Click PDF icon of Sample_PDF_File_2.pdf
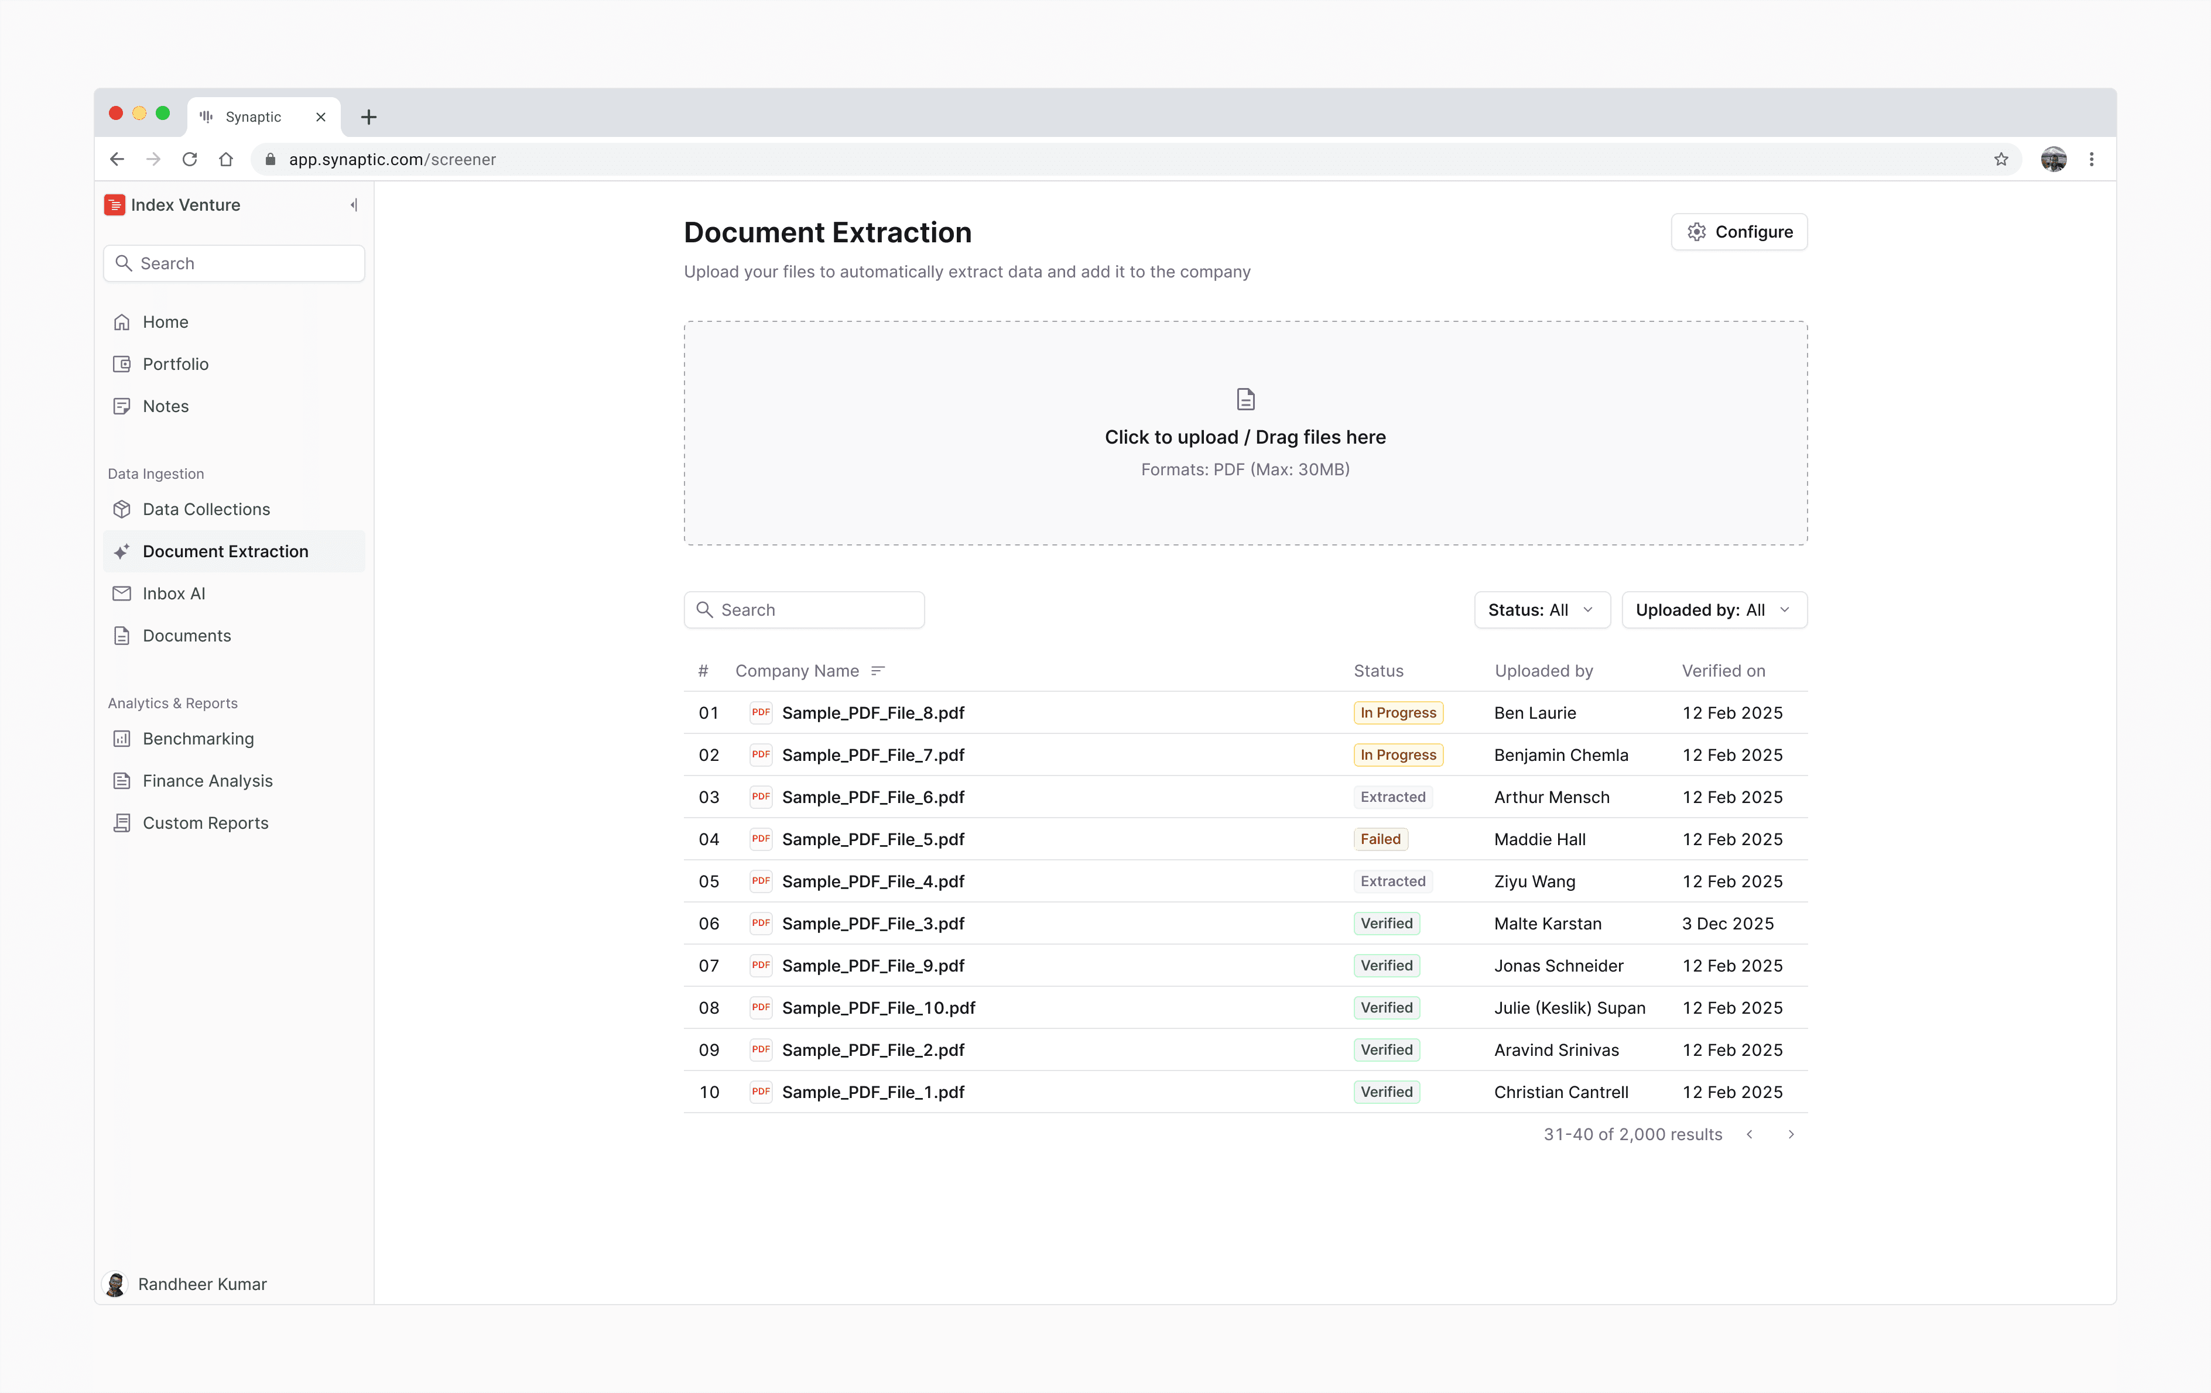Viewport: 2211px width, 1393px height. 761,1051
